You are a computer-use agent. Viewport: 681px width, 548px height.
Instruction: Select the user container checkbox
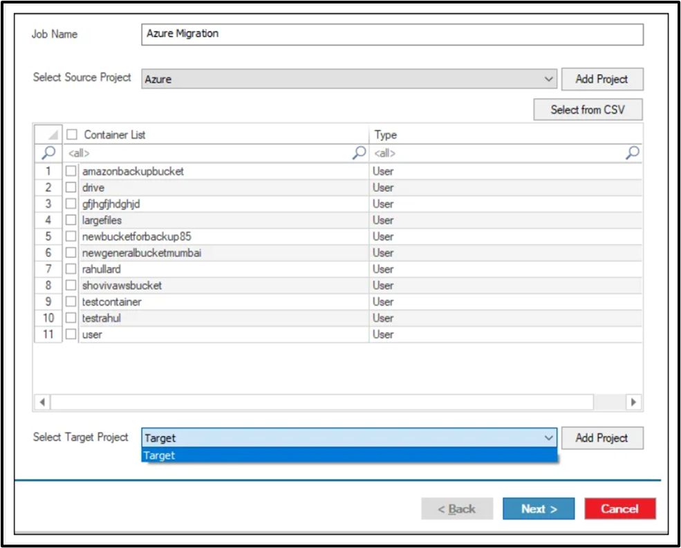coord(71,334)
